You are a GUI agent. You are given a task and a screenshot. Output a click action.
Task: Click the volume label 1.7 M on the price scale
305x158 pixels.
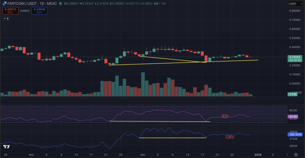(x=293, y=94)
